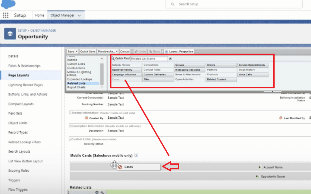Open Scoping Rules in sidebar
Viewport: 311px width, 194px height.
pyautogui.click(x=19, y=171)
